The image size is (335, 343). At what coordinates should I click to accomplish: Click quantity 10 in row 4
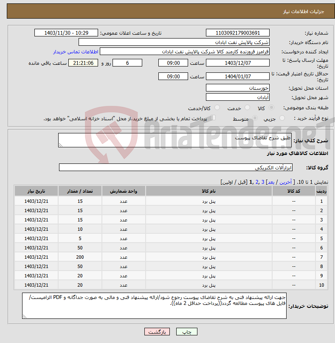(x=80, y=229)
